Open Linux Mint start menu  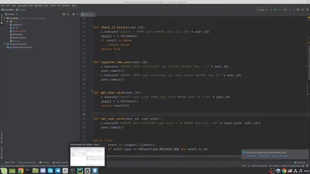point(4,171)
